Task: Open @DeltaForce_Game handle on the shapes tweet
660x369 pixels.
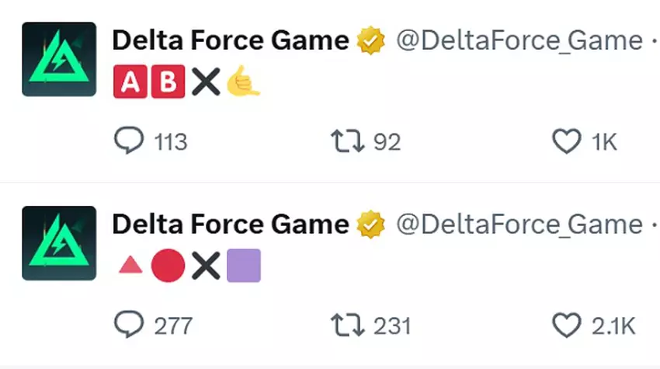Action: (x=519, y=225)
